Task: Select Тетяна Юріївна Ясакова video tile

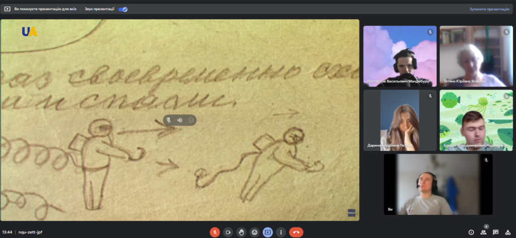Action: [x=476, y=56]
